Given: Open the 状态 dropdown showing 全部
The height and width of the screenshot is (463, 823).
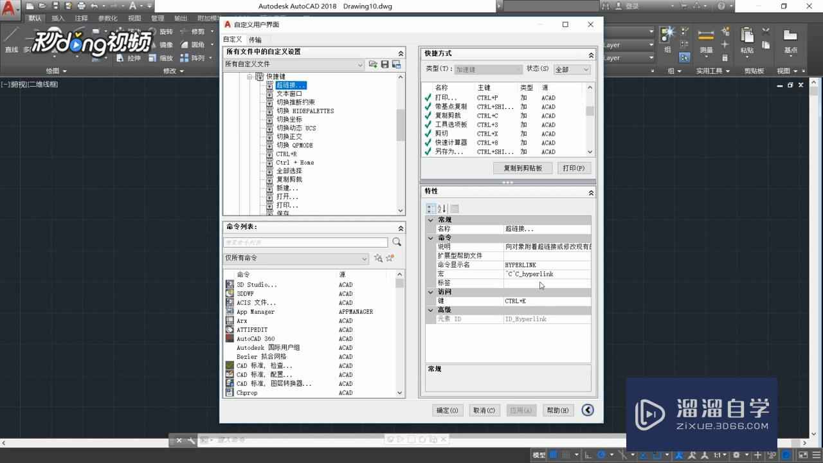Looking at the screenshot, I should tap(572, 69).
